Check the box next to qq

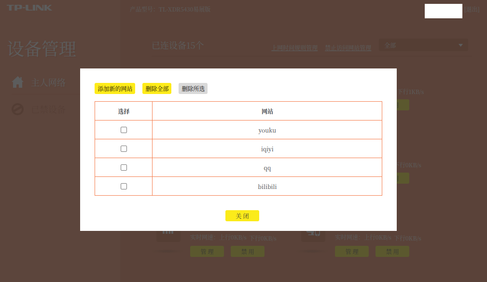point(124,168)
